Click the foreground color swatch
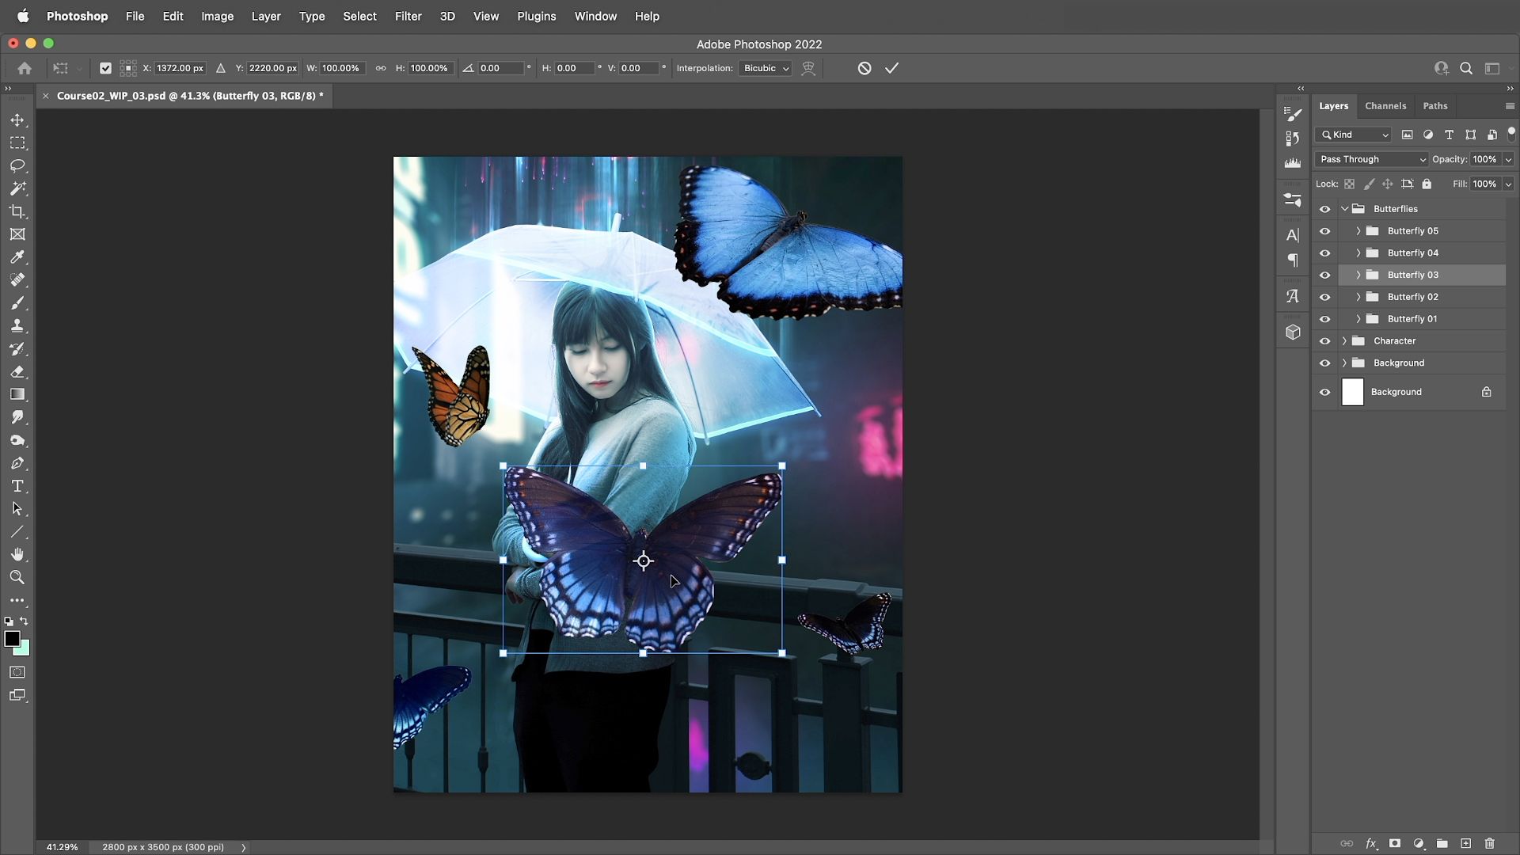Screen dimensions: 1520x855 [x=12, y=639]
